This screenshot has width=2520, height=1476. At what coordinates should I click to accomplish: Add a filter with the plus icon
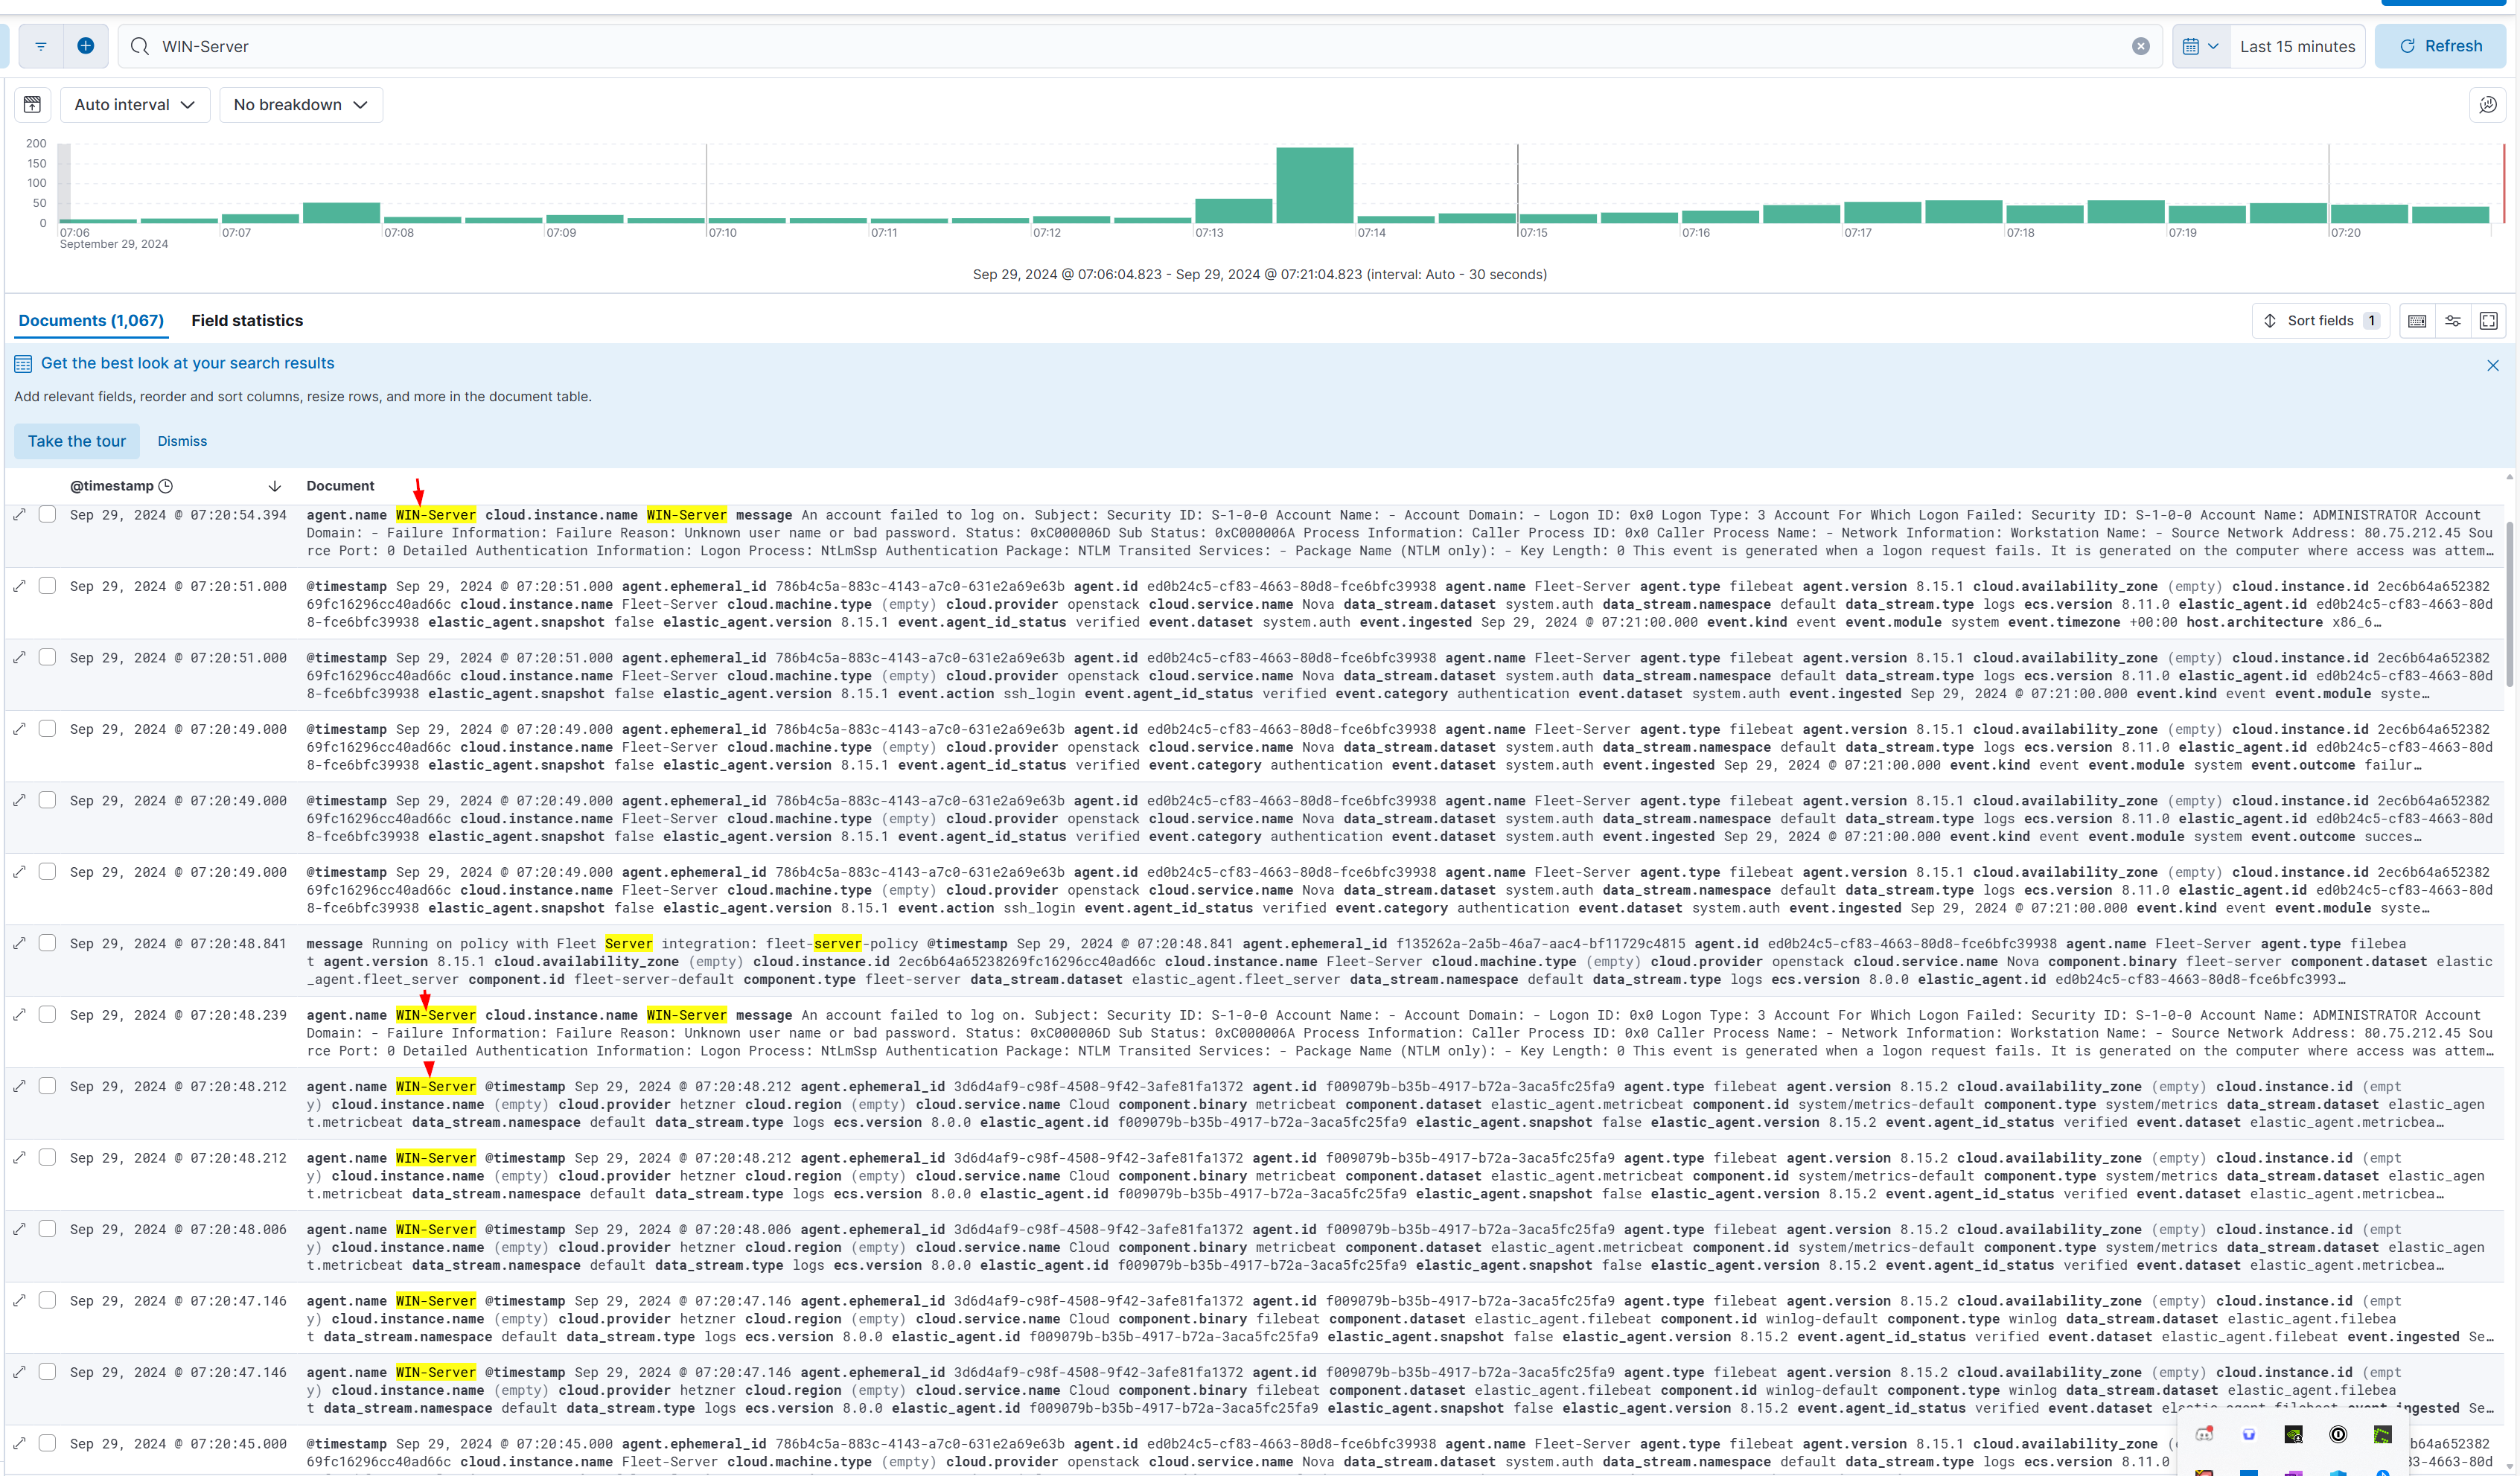[x=86, y=46]
